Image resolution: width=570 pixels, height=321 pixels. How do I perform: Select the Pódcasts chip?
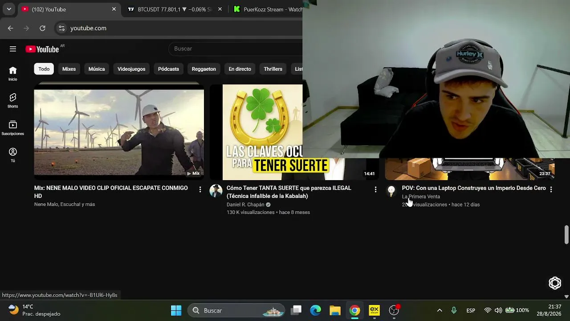(168, 69)
